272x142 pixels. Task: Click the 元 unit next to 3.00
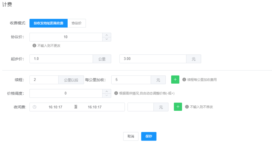pos(193,59)
